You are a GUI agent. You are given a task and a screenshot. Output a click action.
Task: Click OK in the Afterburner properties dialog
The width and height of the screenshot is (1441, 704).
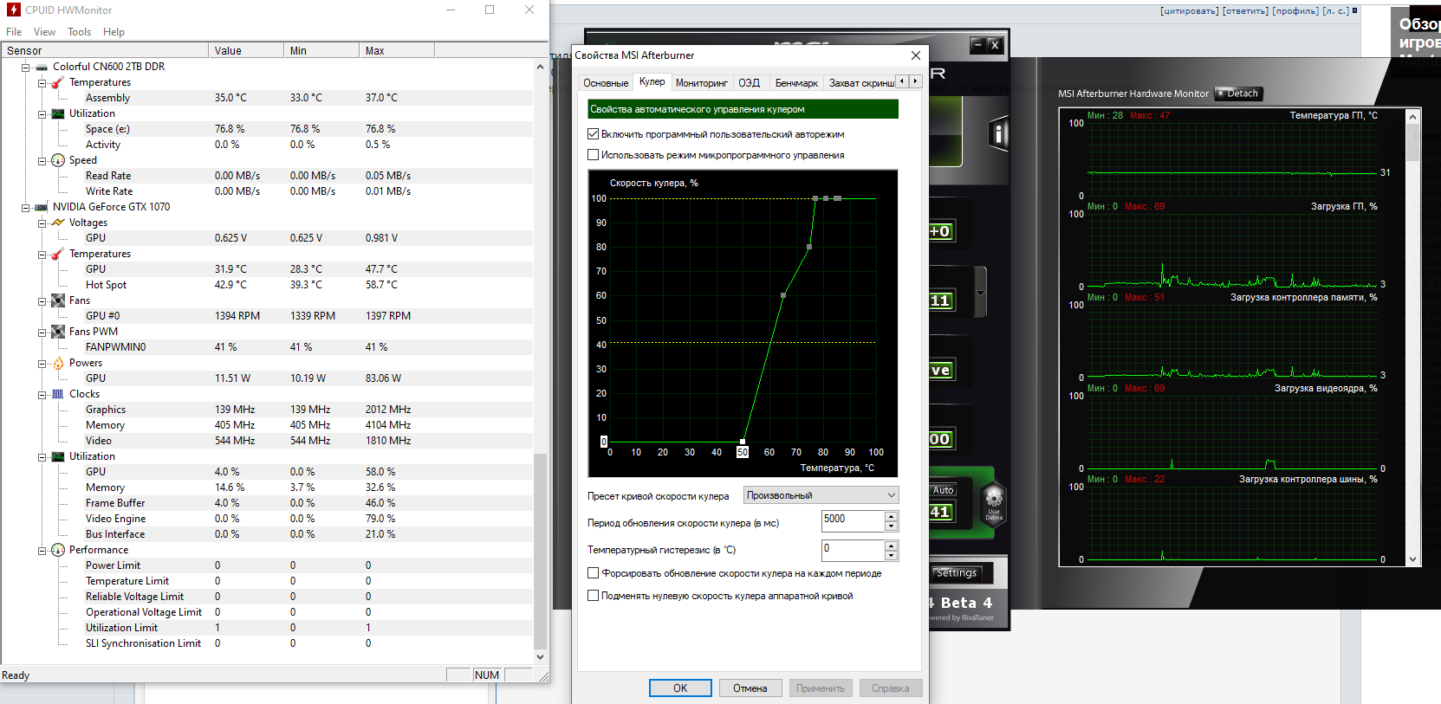coord(680,688)
